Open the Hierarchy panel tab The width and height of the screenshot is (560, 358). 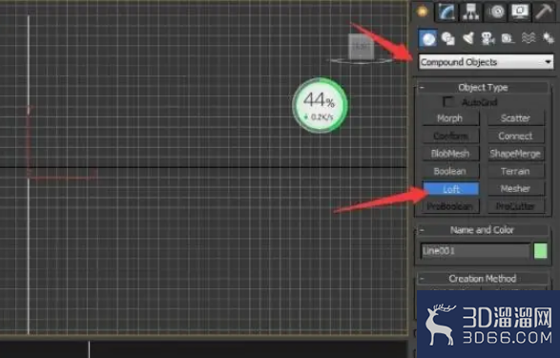click(470, 11)
